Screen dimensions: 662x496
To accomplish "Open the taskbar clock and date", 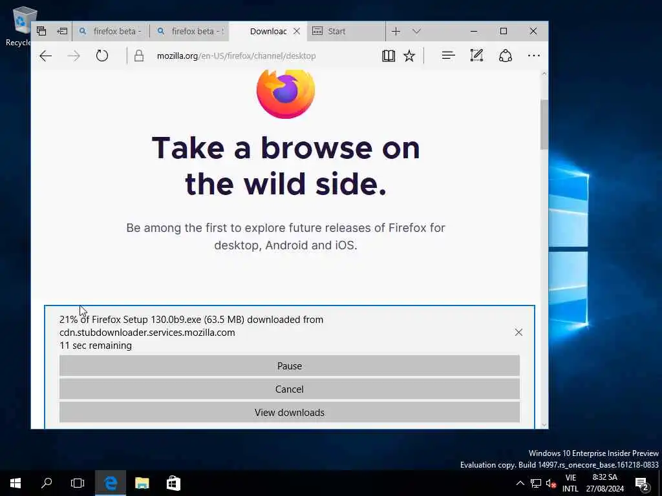I will click(605, 483).
